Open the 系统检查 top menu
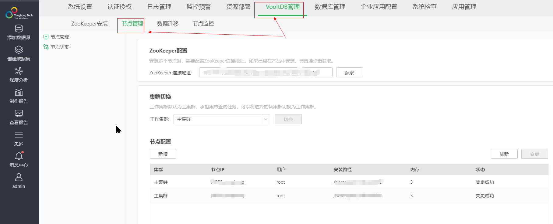Screen dimensions: 553x224 (424, 7)
